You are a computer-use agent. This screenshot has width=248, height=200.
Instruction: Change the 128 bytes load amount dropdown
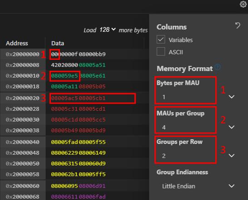(107, 29)
